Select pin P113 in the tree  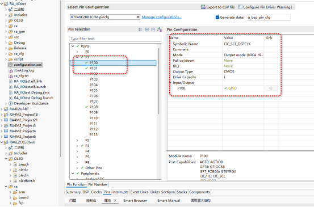click(94, 135)
